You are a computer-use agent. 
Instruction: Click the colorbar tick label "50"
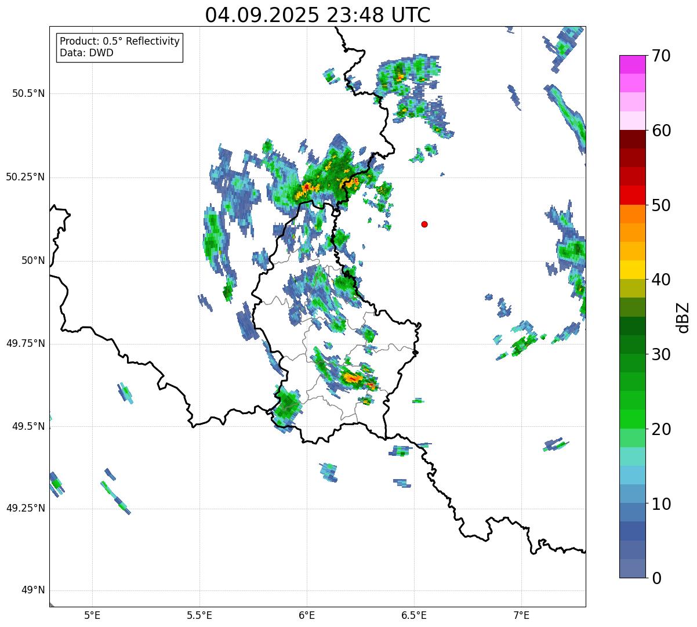tap(661, 205)
